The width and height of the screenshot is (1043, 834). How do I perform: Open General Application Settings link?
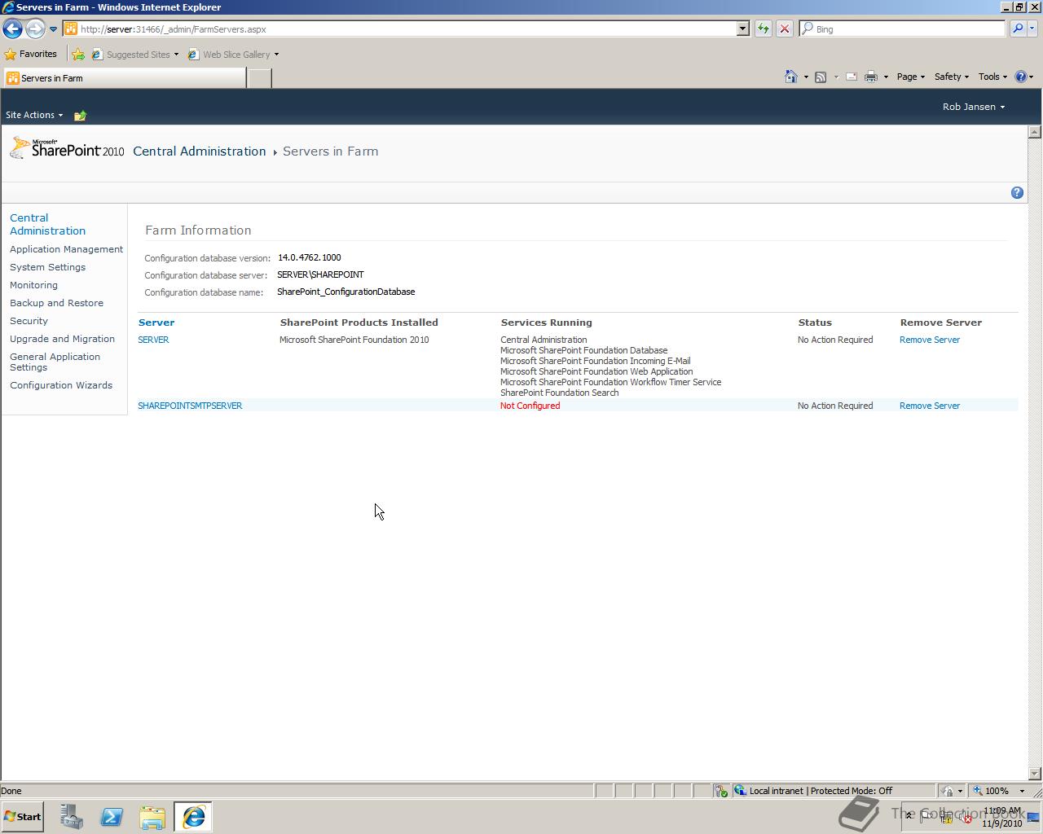(55, 362)
